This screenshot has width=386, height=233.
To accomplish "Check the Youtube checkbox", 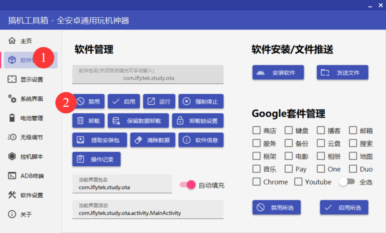I will (299, 182).
